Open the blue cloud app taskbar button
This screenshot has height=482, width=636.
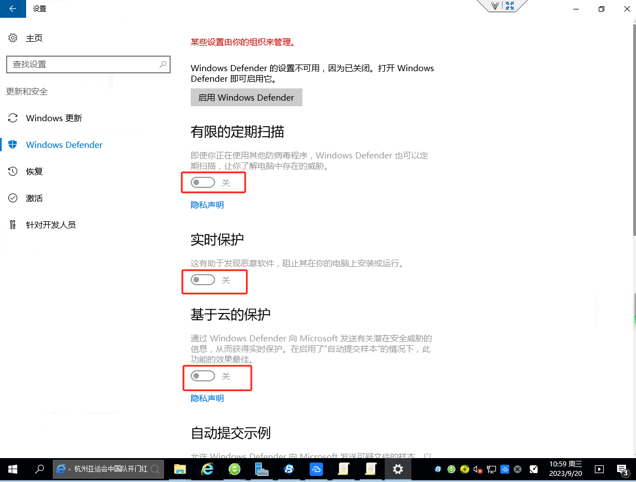316,469
